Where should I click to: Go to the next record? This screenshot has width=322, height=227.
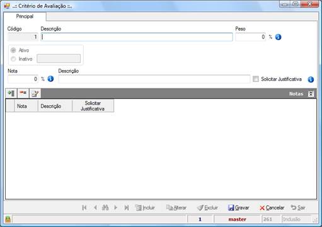(x=115, y=207)
